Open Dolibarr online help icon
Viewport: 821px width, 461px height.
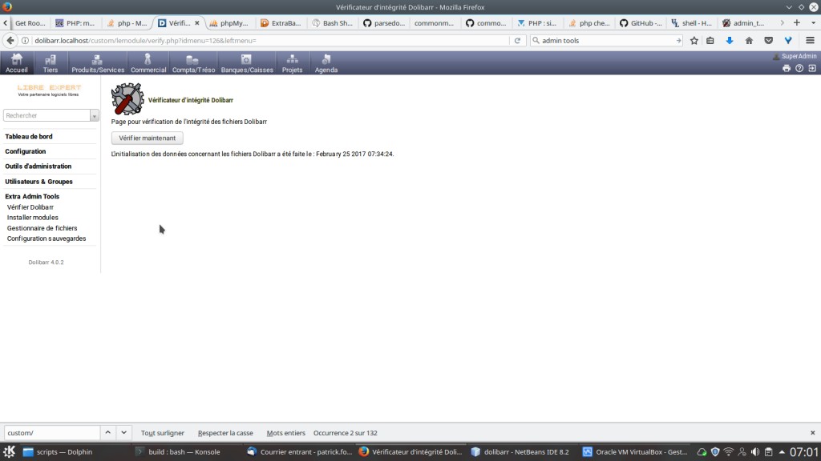click(x=799, y=68)
